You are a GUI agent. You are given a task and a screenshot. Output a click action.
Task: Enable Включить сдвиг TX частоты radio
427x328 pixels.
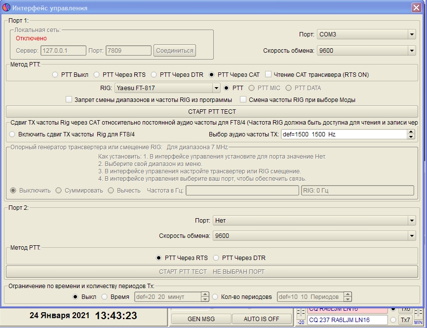tap(12, 134)
